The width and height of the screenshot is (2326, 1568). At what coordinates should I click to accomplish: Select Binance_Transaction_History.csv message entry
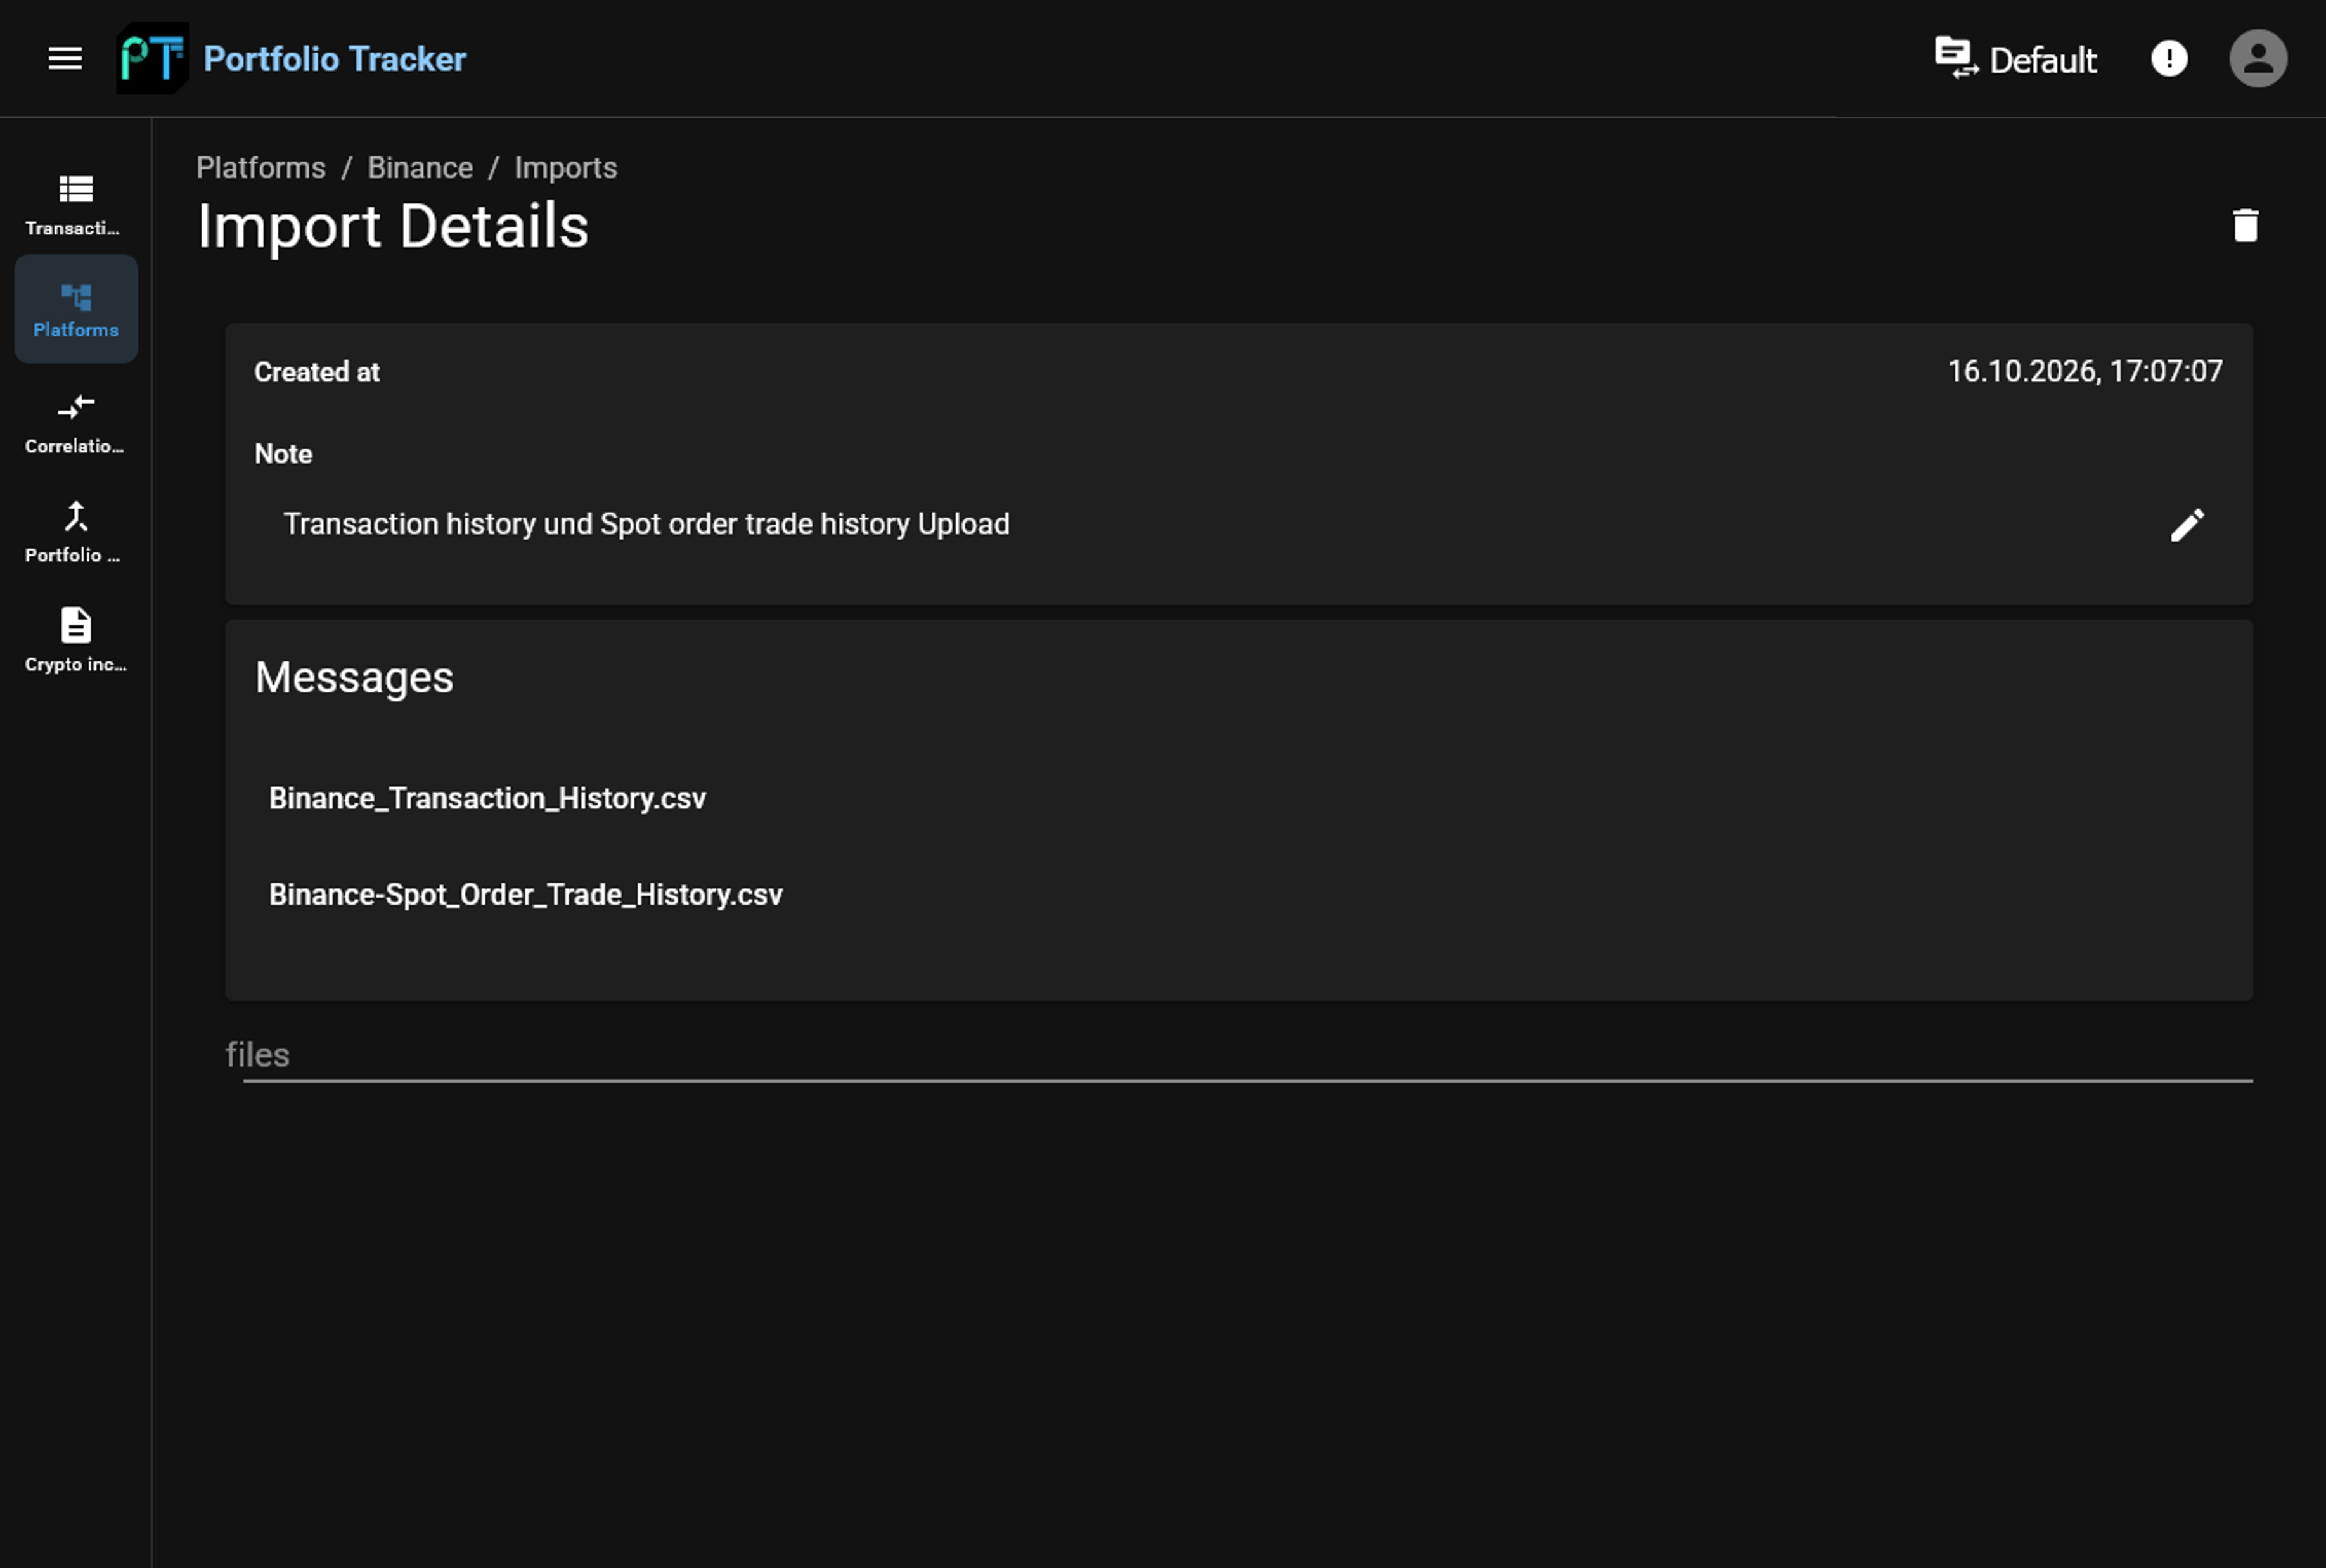click(x=487, y=798)
